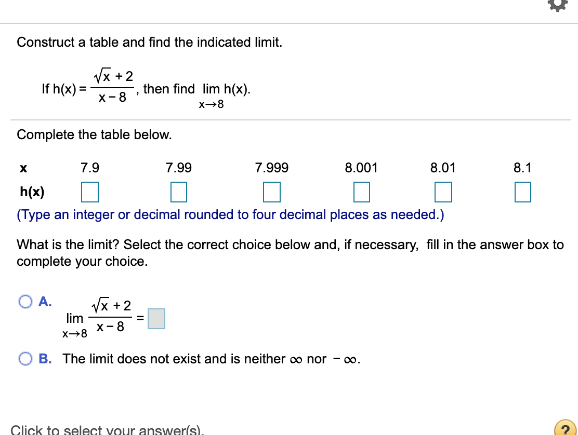
Task: Click the h(x) input box under 7.9
Action: pos(89,192)
